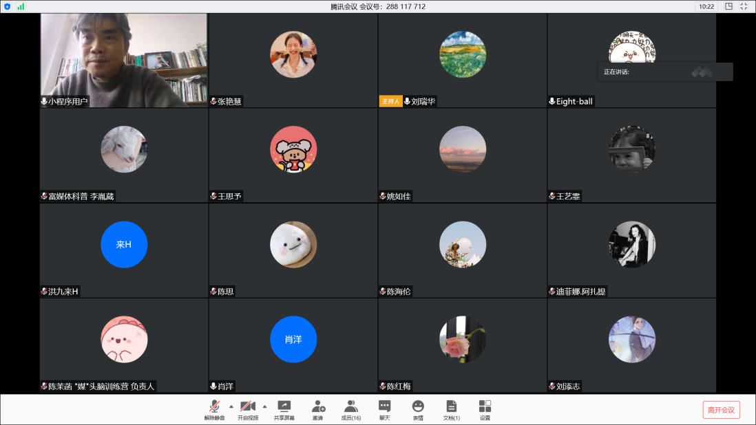Open the chat (聊天) window
The width and height of the screenshot is (756, 425).
(385, 408)
